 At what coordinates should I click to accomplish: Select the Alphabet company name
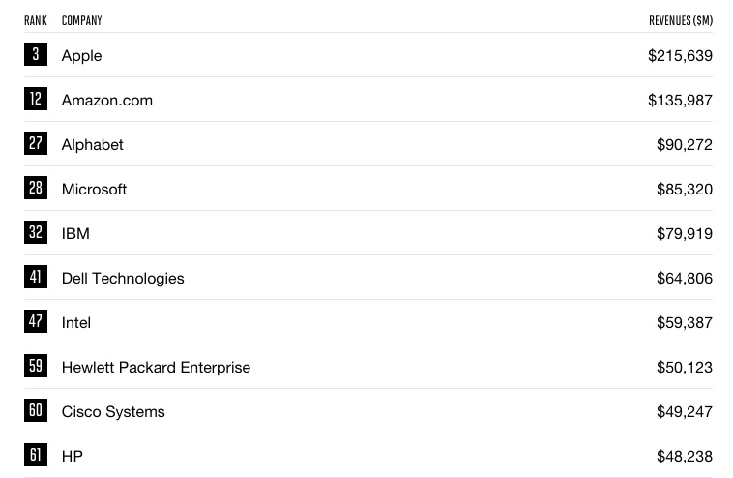click(92, 145)
